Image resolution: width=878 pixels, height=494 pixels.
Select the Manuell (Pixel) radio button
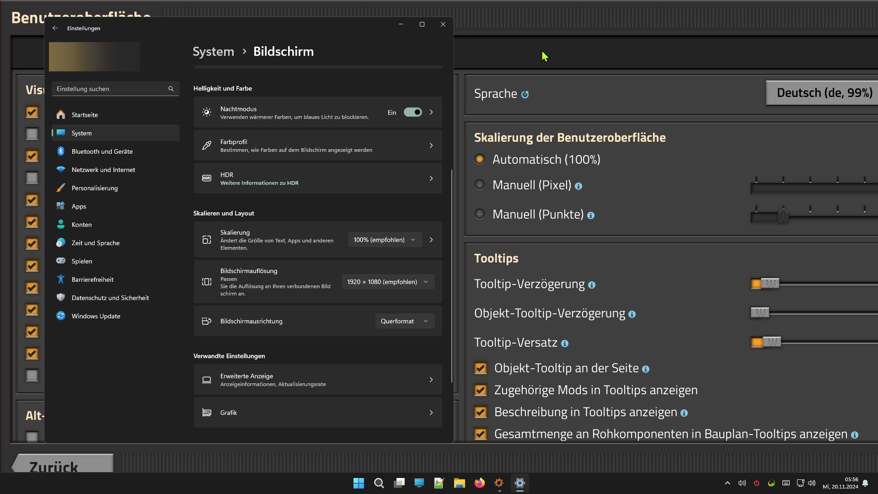coord(480,185)
